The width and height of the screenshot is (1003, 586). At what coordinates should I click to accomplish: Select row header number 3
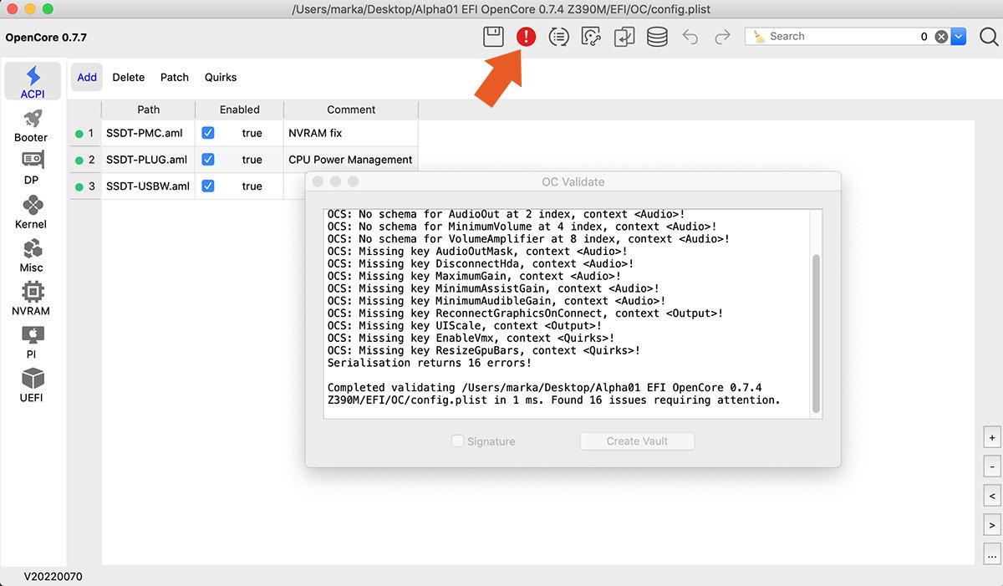point(85,186)
